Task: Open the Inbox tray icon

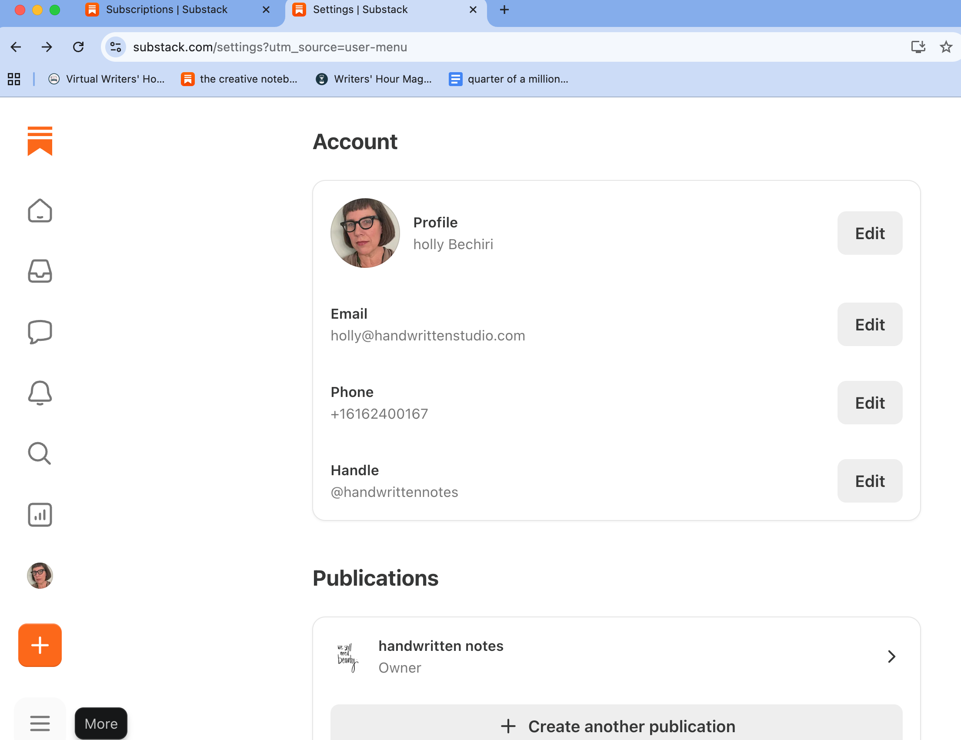Action: (x=40, y=271)
